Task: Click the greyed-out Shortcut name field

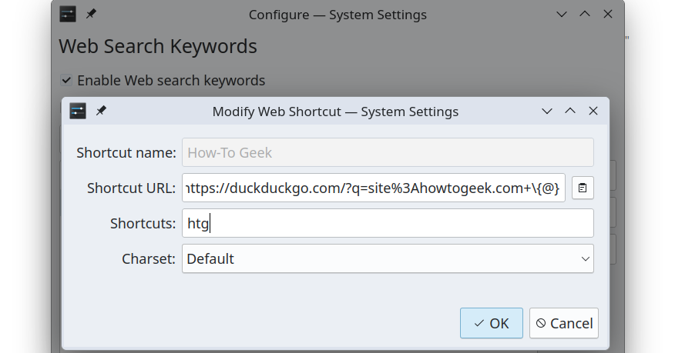Action: point(388,152)
